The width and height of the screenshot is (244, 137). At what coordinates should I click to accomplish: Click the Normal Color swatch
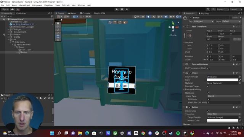223,120
